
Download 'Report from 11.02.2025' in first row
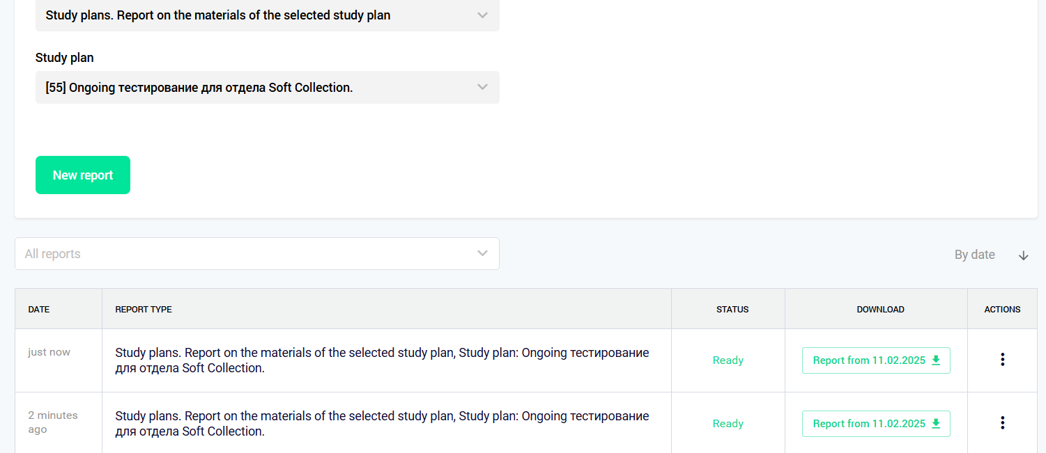point(869,360)
